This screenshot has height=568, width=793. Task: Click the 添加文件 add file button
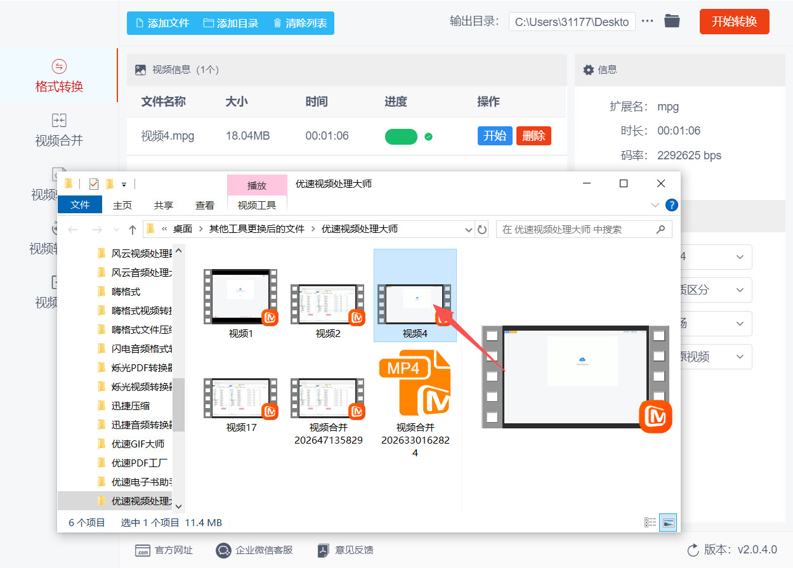pyautogui.click(x=162, y=23)
